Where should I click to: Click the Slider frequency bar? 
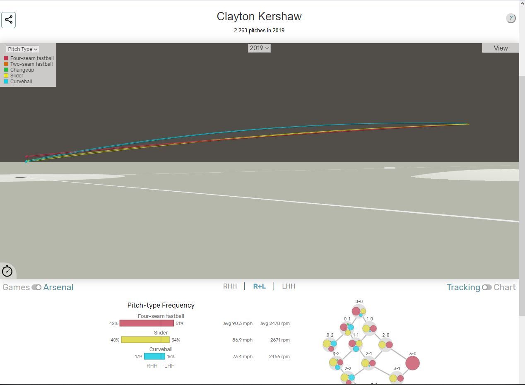(x=145, y=340)
